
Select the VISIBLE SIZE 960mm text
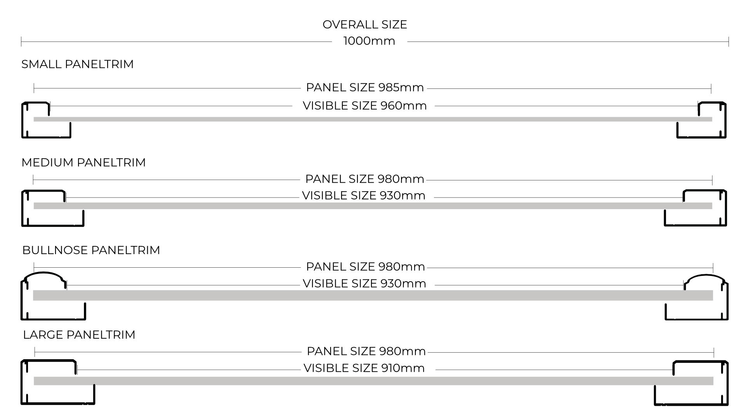tap(365, 106)
